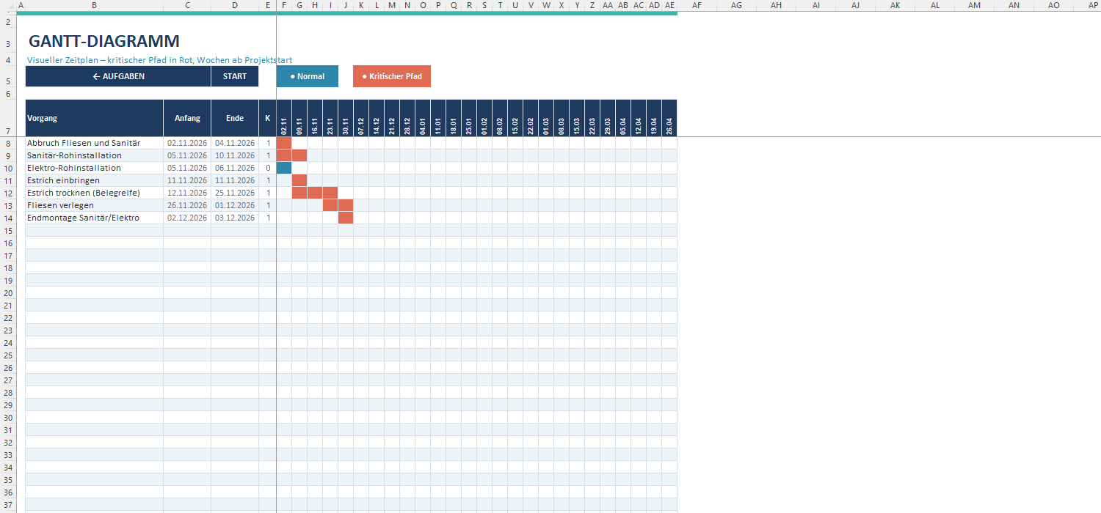The image size is (1101, 513).
Task: Click the week header 01.02
Action: tap(484, 118)
